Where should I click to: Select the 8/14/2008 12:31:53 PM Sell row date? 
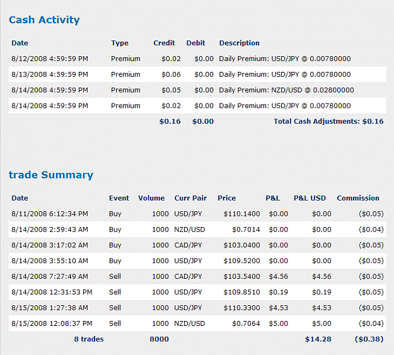(52, 292)
